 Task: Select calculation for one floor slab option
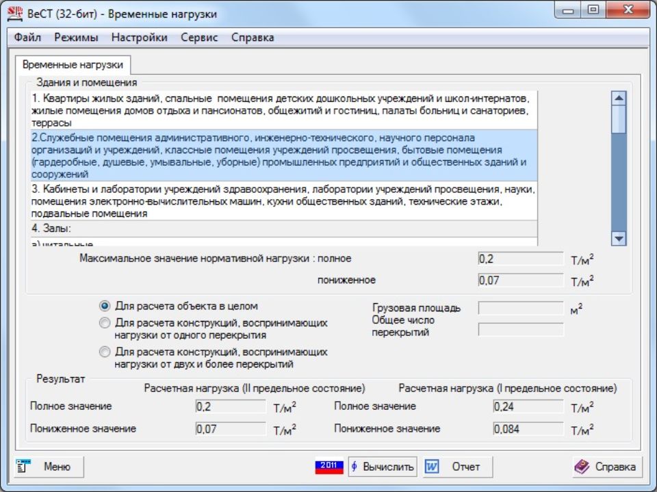tap(105, 322)
